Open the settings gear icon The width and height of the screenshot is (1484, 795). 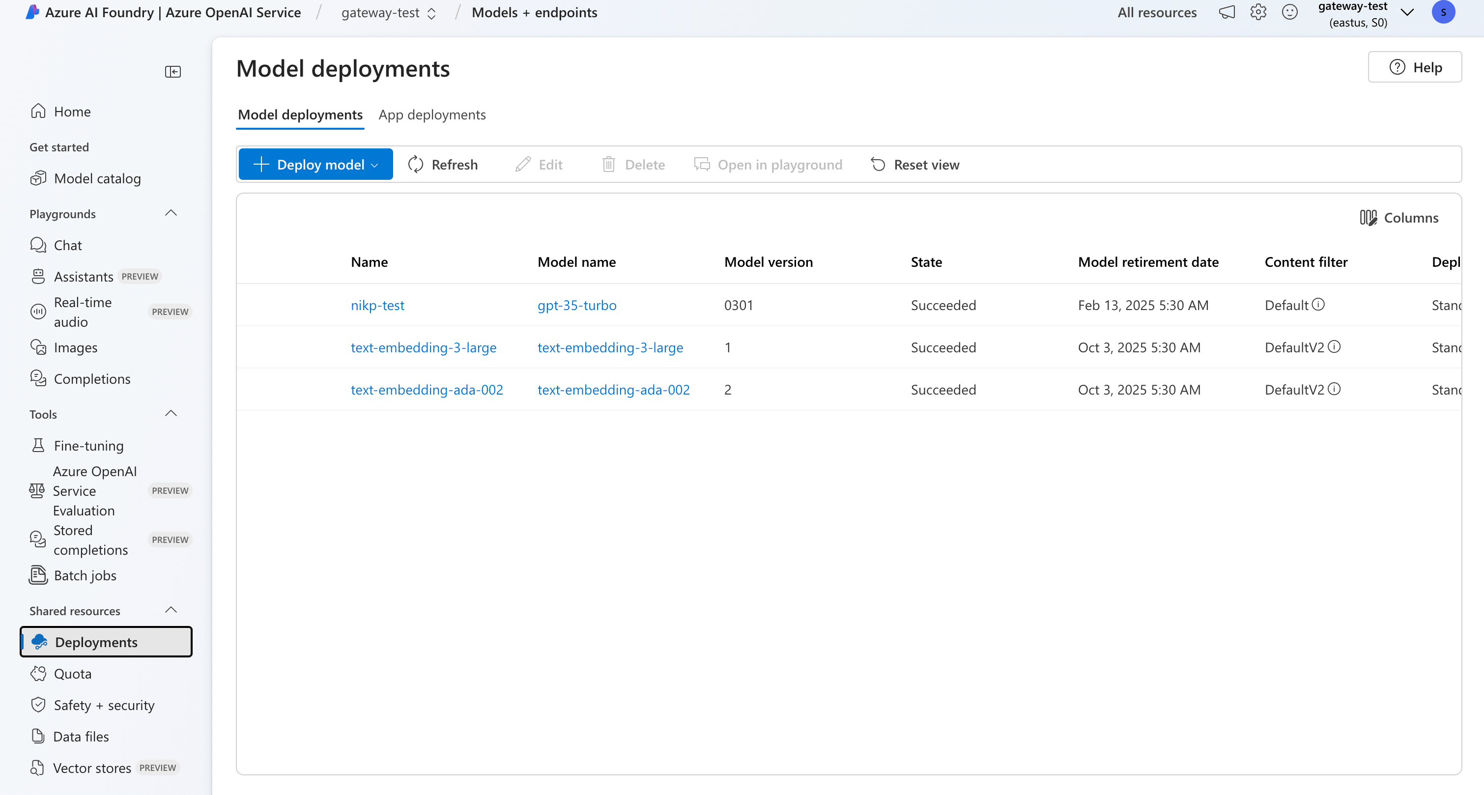1258,12
